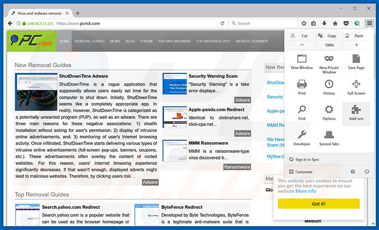This screenshot has width=379, height=230.
Task: Open the Pocket icon
Action: point(346,23)
